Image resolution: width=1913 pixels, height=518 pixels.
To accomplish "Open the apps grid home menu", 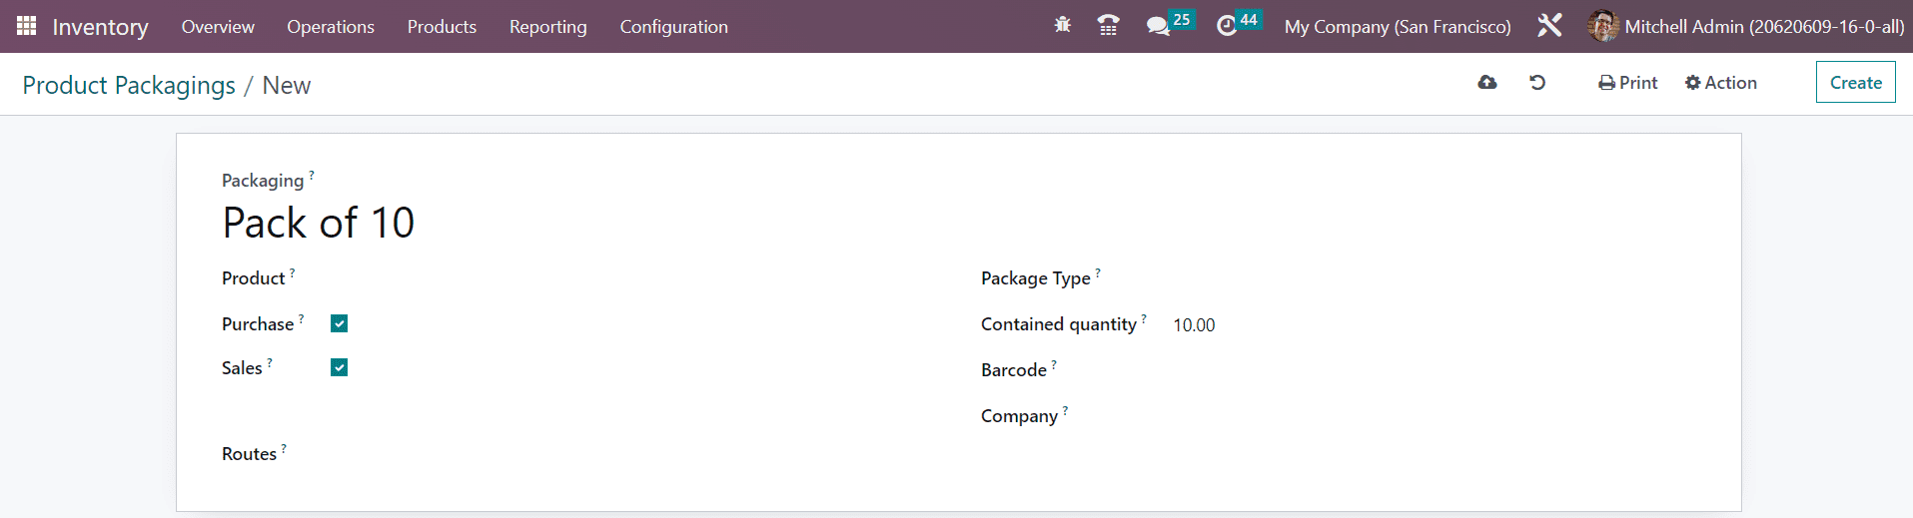I will [x=27, y=26].
